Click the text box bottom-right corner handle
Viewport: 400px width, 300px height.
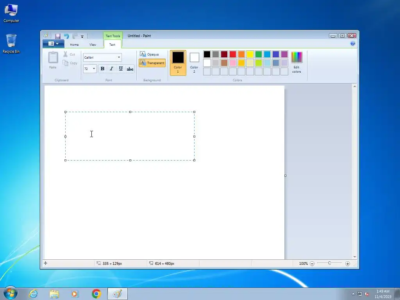pos(195,160)
